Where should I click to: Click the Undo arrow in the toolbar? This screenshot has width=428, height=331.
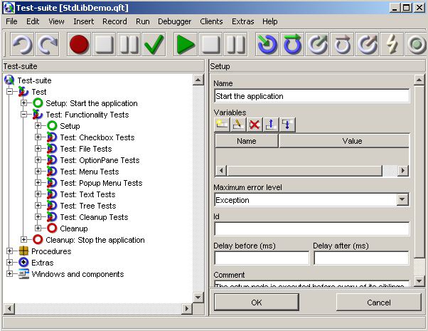22,45
